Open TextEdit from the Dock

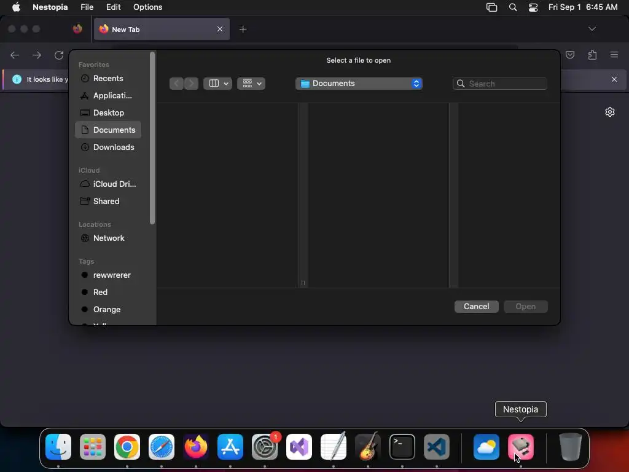point(334,447)
